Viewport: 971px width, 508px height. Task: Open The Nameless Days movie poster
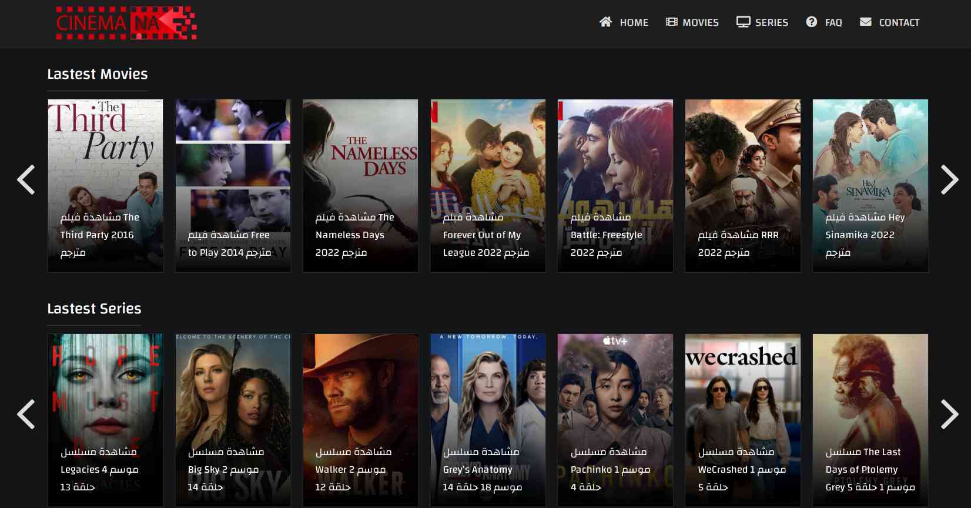(360, 185)
